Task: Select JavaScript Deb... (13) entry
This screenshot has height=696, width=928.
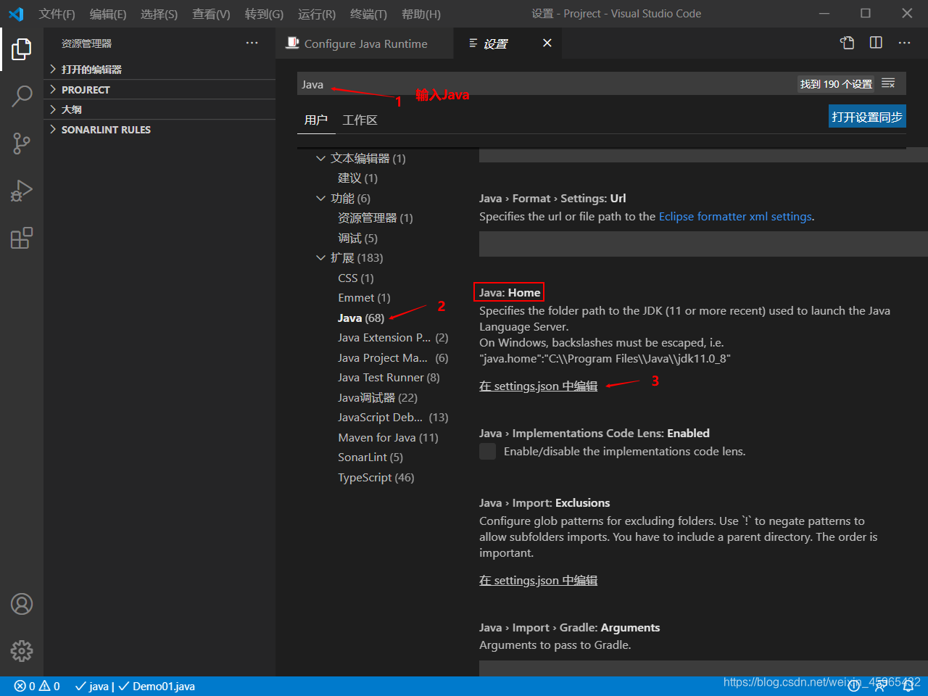Action: pyautogui.click(x=393, y=417)
